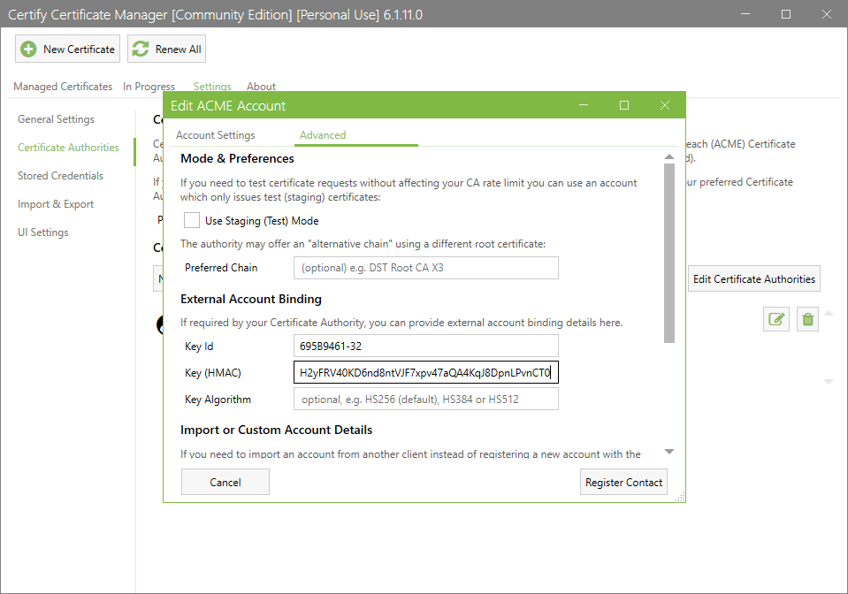The width and height of the screenshot is (848, 594).
Task: Select Certificate Authorities in the sidebar
Action: pyautogui.click(x=68, y=148)
